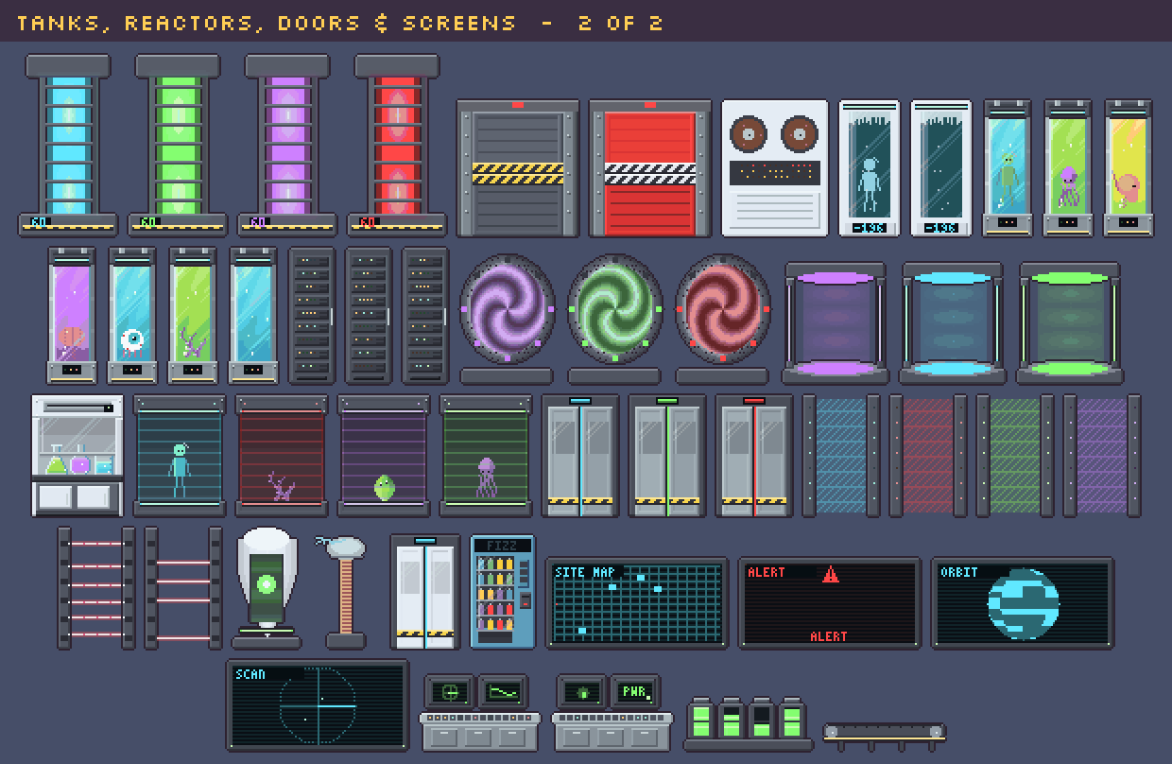Image resolution: width=1172 pixels, height=764 pixels.
Task: Pick cyan containment cell with humanoid
Action: [x=180, y=456]
